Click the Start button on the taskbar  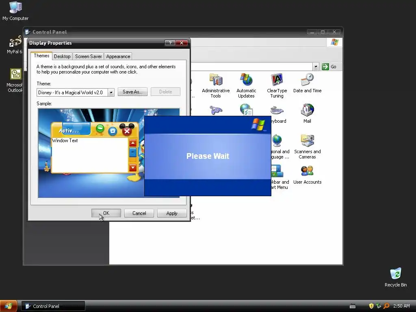point(9,306)
